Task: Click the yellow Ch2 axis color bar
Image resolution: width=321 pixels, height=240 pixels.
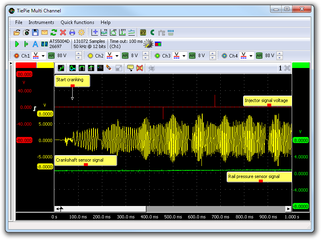Action: [x=45, y=65]
